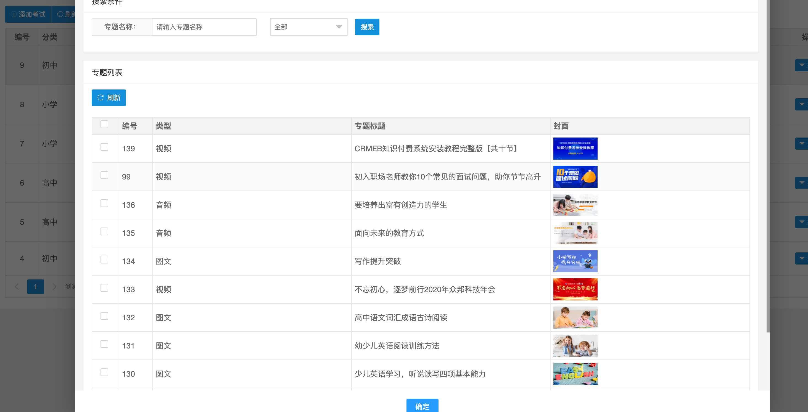This screenshot has height=412, width=808.
Task: Check the row 131 checkbox
Action: pyautogui.click(x=104, y=344)
